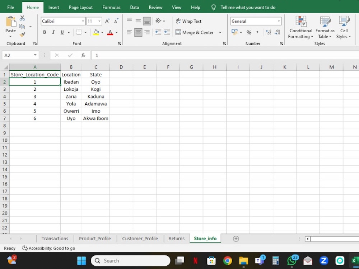The width and height of the screenshot is (359, 269).
Task: Toggle Wrap Text
Action: (189, 21)
